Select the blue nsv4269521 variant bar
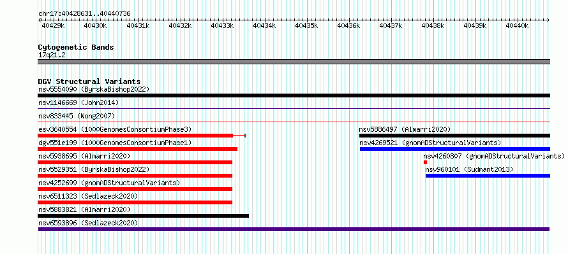 (455, 149)
